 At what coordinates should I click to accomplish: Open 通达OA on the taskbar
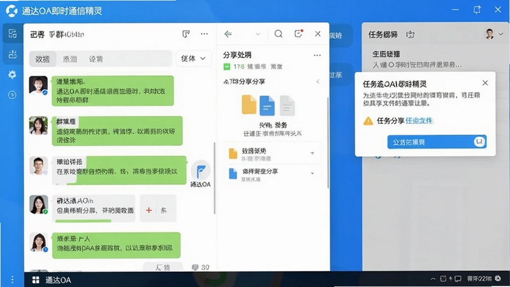click(58, 280)
